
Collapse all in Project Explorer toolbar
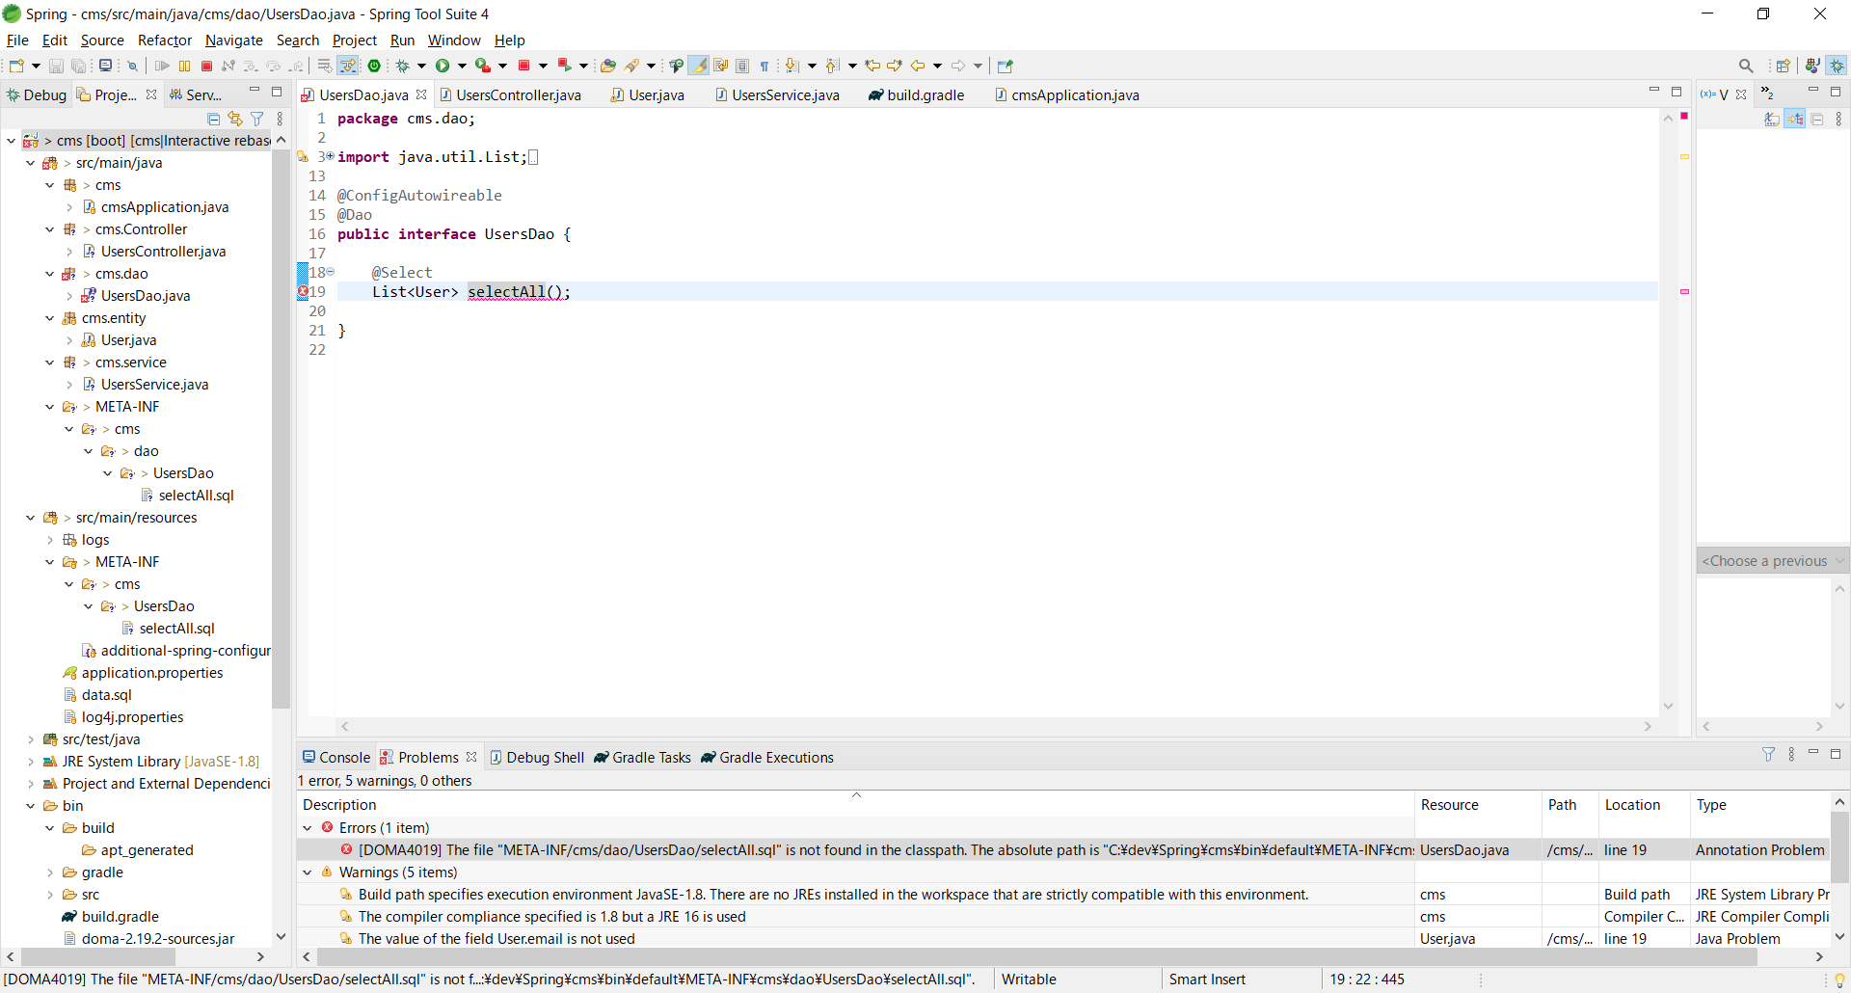click(214, 119)
